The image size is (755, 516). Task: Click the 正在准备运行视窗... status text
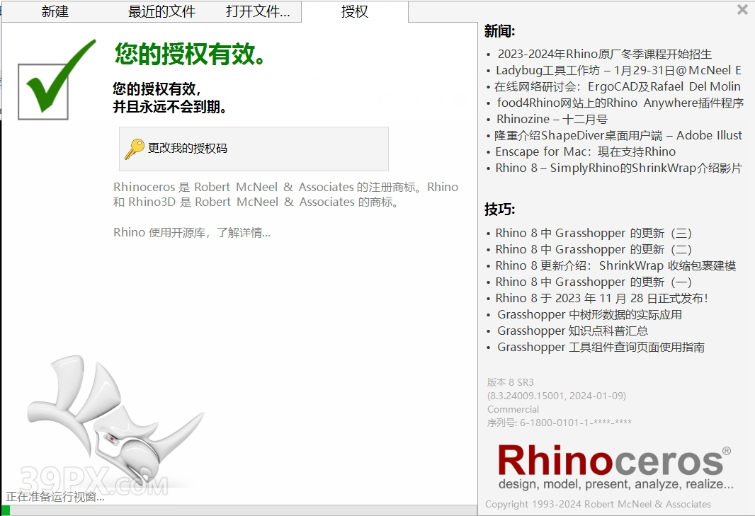click(55, 497)
